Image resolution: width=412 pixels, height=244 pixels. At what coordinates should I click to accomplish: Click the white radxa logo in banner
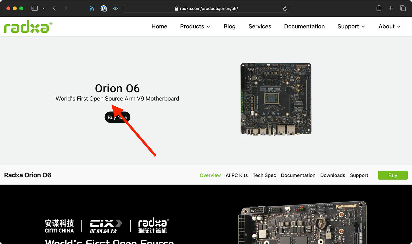[153, 226]
